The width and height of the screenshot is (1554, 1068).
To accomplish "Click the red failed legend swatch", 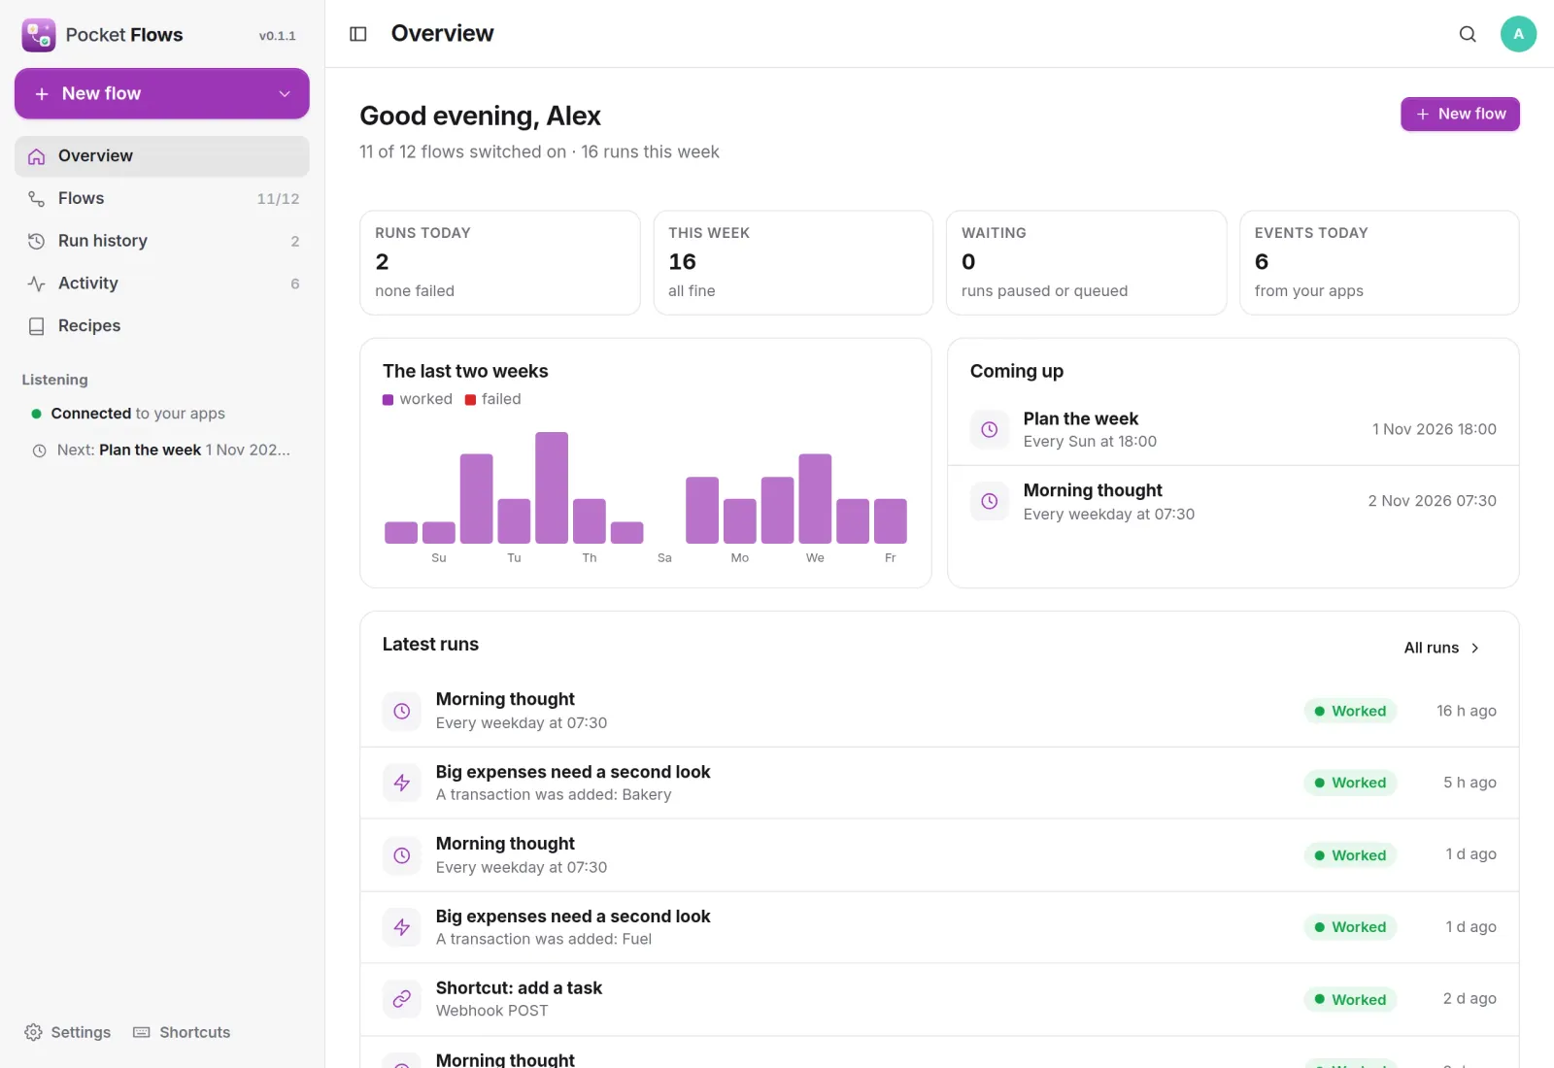I will pyautogui.click(x=470, y=400).
